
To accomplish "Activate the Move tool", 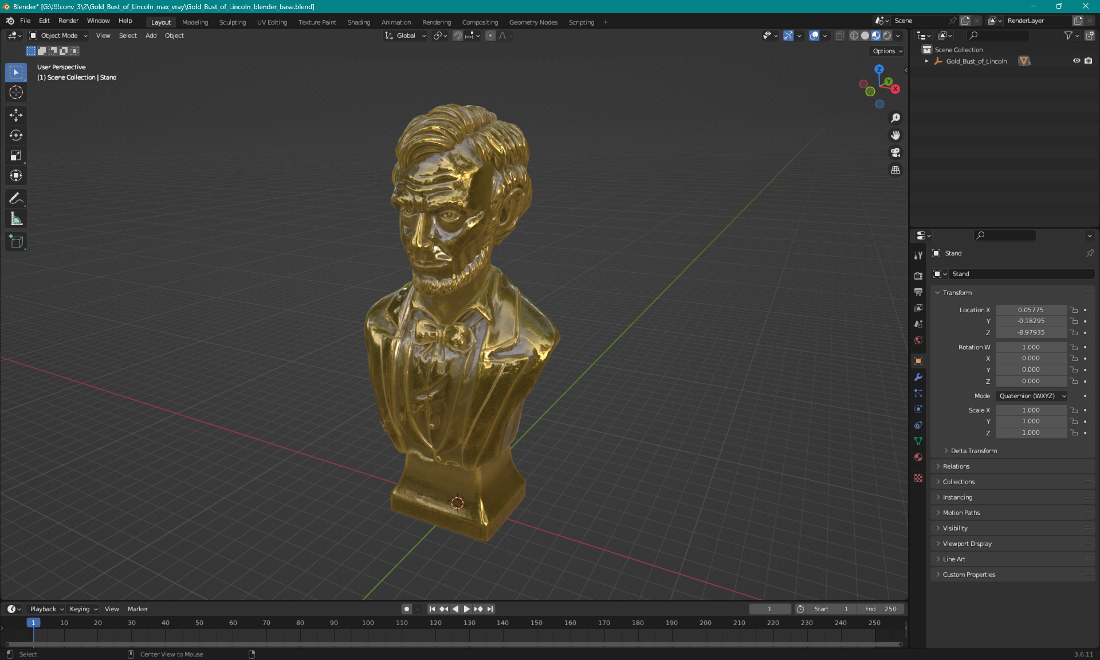I will (16, 115).
